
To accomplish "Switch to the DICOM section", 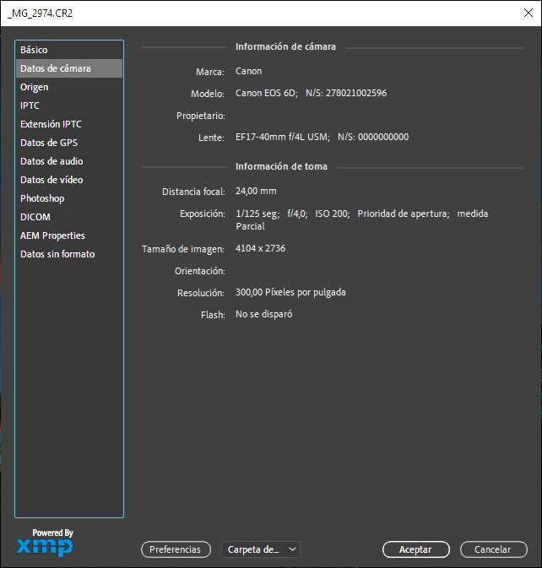I will tap(69, 217).
